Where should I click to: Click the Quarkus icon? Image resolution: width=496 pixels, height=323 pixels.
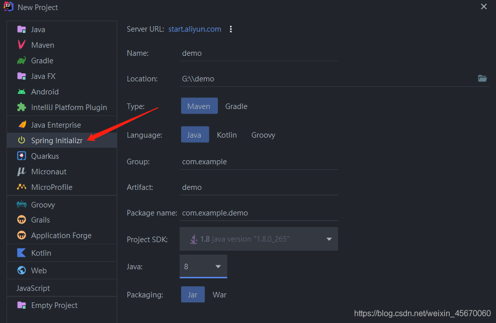[x=22, y=156]
